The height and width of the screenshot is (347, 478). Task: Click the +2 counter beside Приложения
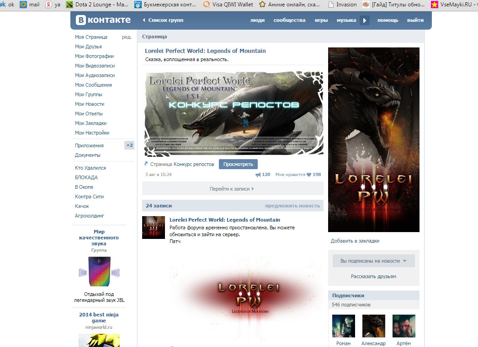[130, 145]
